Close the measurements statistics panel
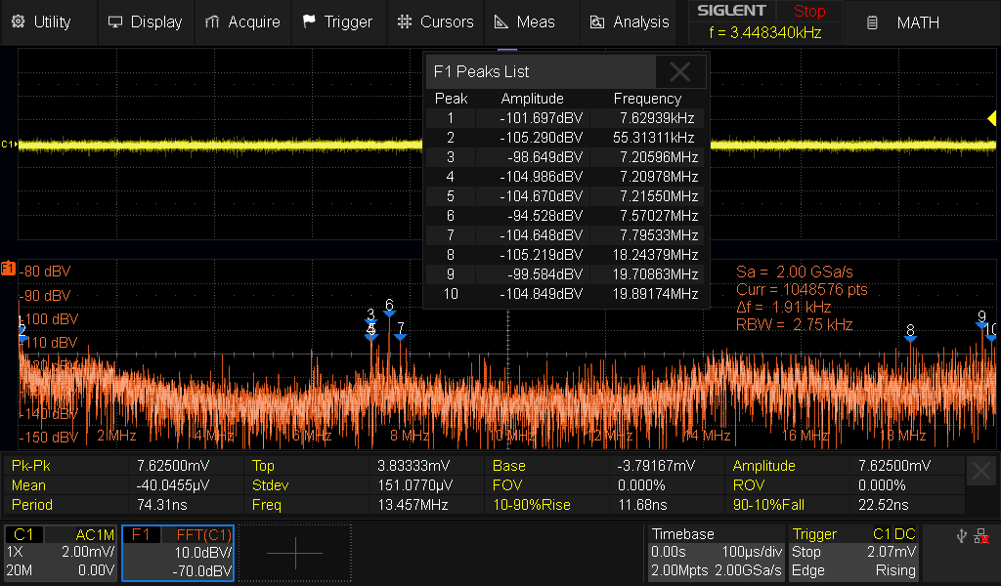 coord(981,472)
